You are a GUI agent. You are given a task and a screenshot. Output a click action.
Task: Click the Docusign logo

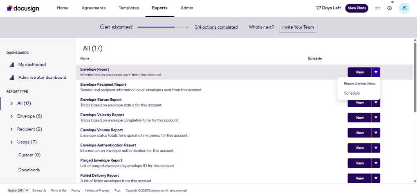(23, 8)
